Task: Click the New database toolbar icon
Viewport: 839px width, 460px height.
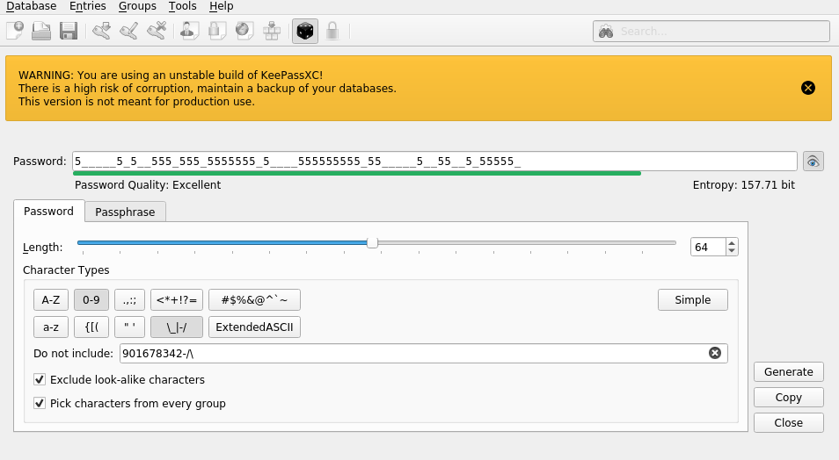Action: coord(15,31)
